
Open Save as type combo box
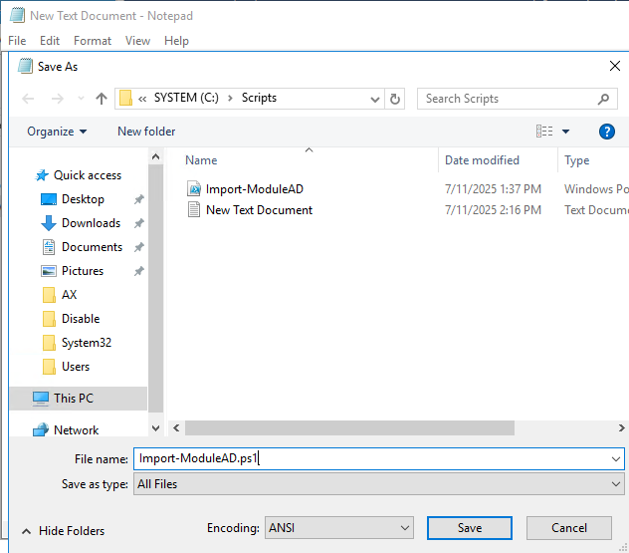(379, 484)
